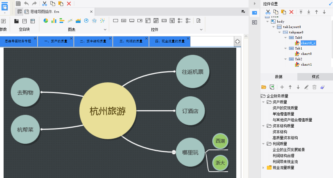333x178 pixels.
Task: Expand the 图表 chart list dropdown
Action: point(105,30)
